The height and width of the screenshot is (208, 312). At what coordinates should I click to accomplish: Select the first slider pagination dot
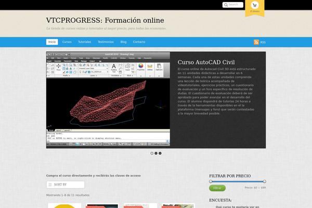pos(152,153)
